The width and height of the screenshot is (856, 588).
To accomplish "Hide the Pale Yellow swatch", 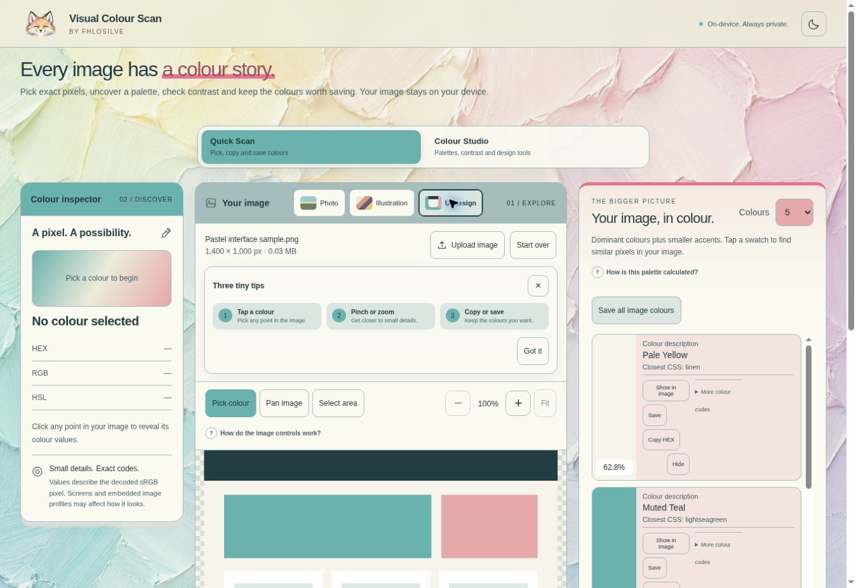I will tap(678, 464).
